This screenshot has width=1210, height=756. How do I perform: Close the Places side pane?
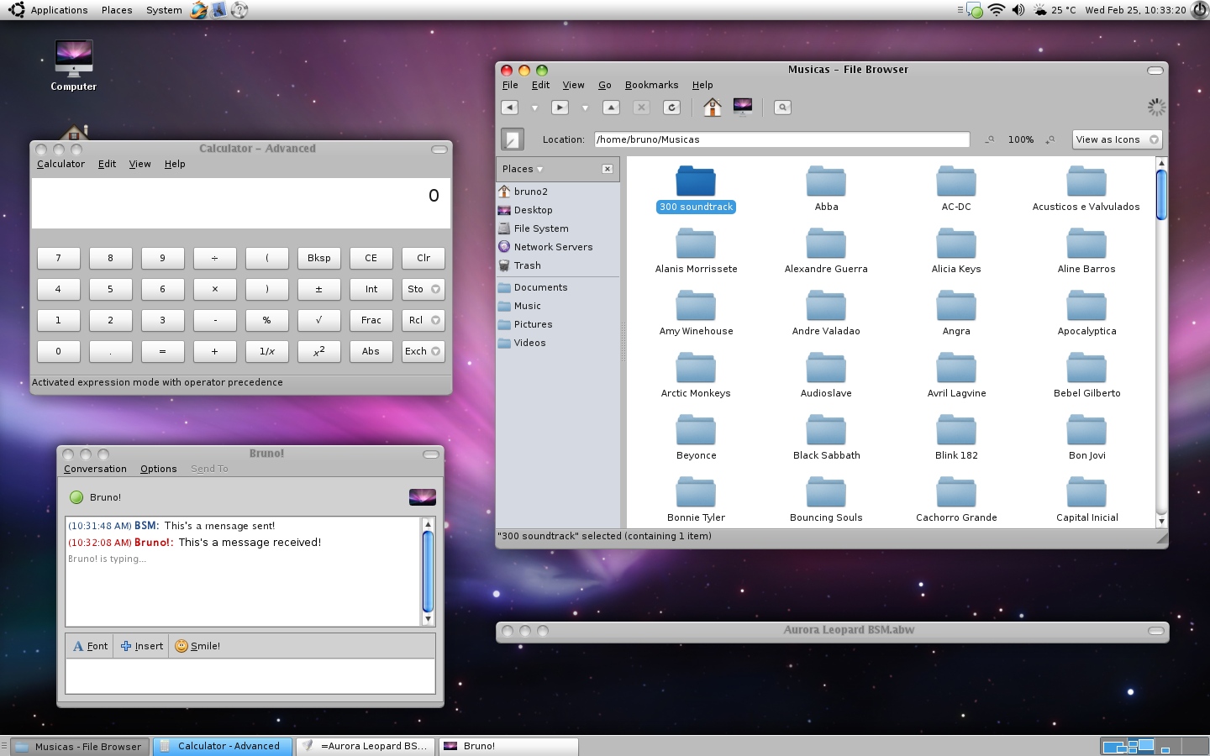[608, 169]
